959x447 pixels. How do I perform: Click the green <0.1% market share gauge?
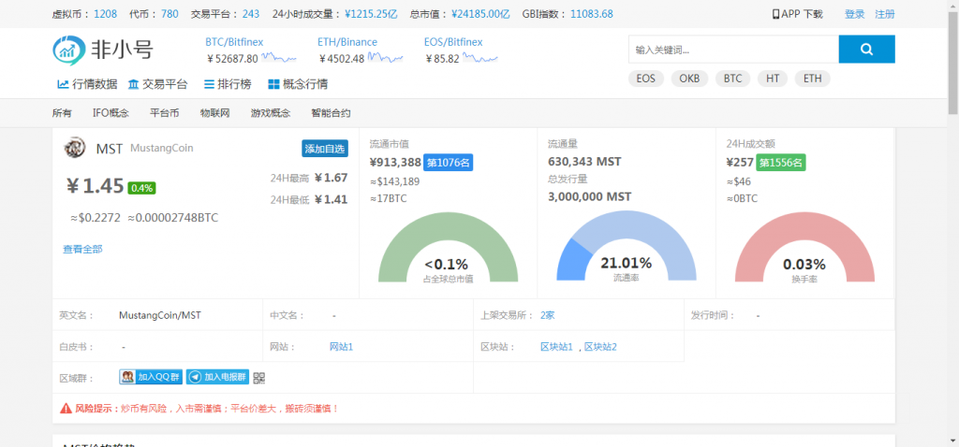click(448, 247)
